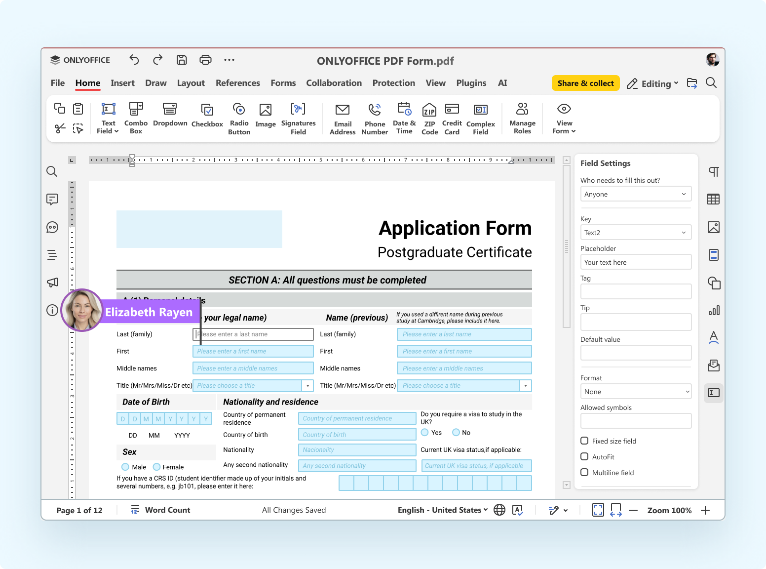Click the Undo arrow icon
Screen dimensions: 766x569
pyautogui.click(x=134, y=60)
